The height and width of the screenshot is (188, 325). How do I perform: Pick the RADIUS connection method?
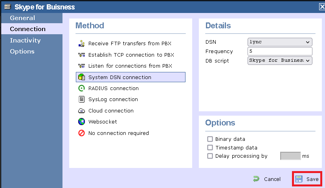114,88
